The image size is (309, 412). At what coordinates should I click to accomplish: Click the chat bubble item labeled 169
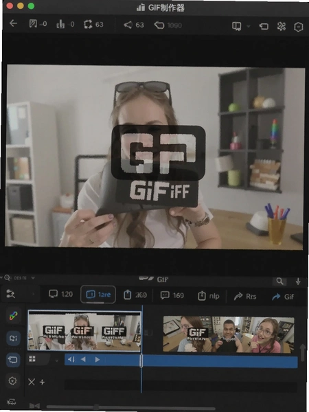pyautogui.click(x=172, y=295)
